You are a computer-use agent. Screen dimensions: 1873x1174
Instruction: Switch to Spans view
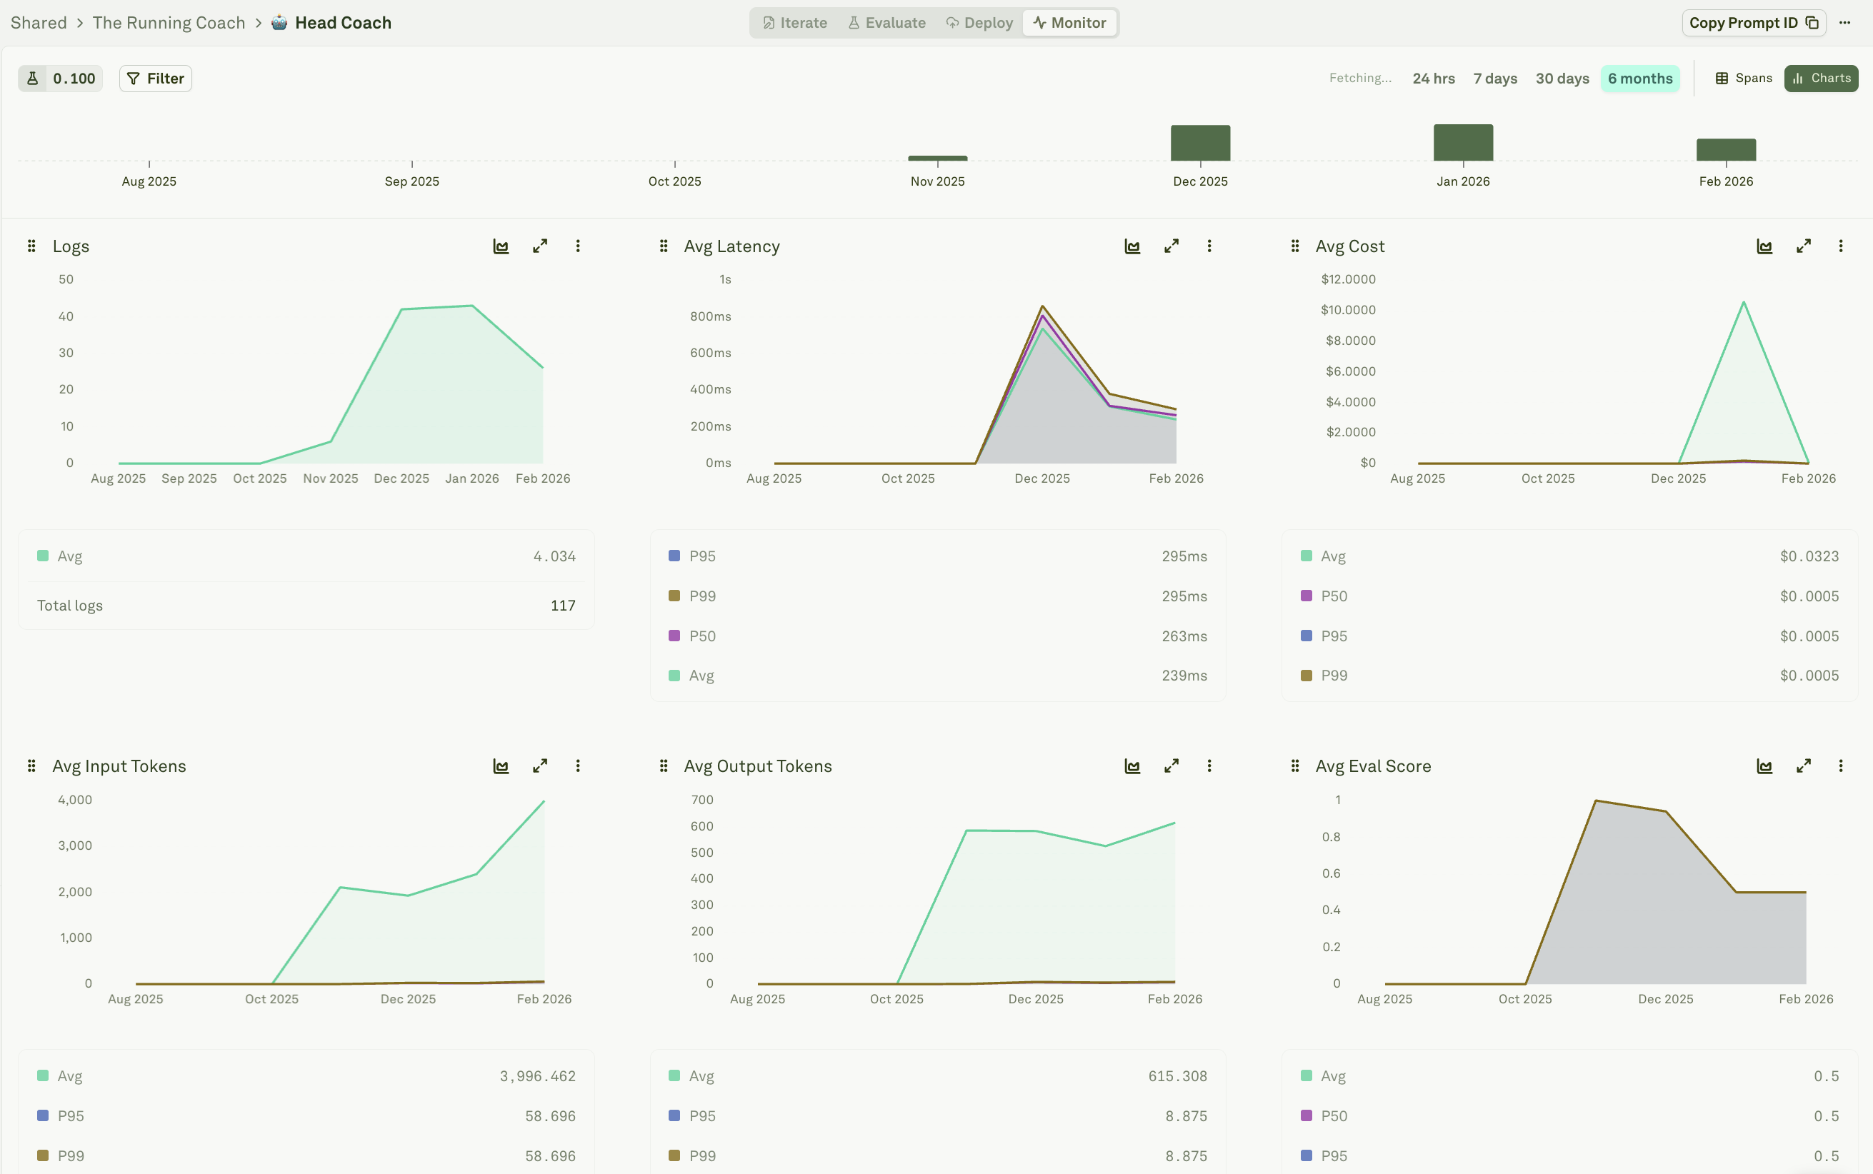1743,79
